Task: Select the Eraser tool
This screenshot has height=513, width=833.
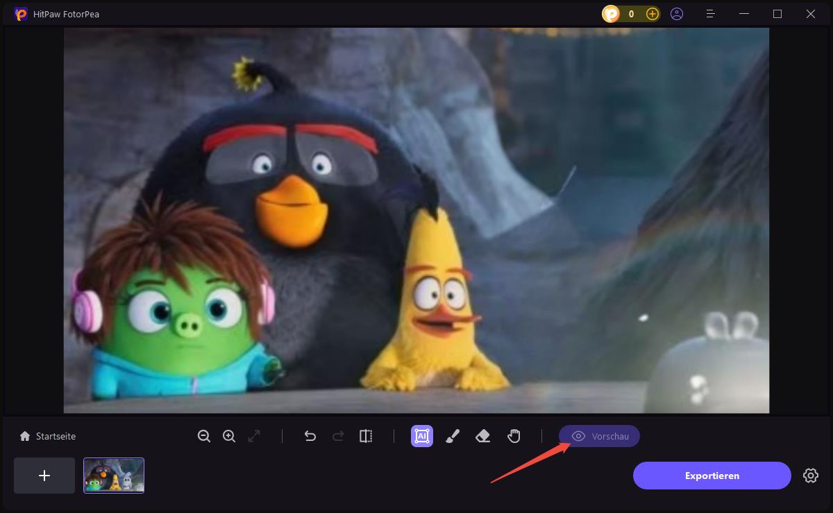Action: 482,436
